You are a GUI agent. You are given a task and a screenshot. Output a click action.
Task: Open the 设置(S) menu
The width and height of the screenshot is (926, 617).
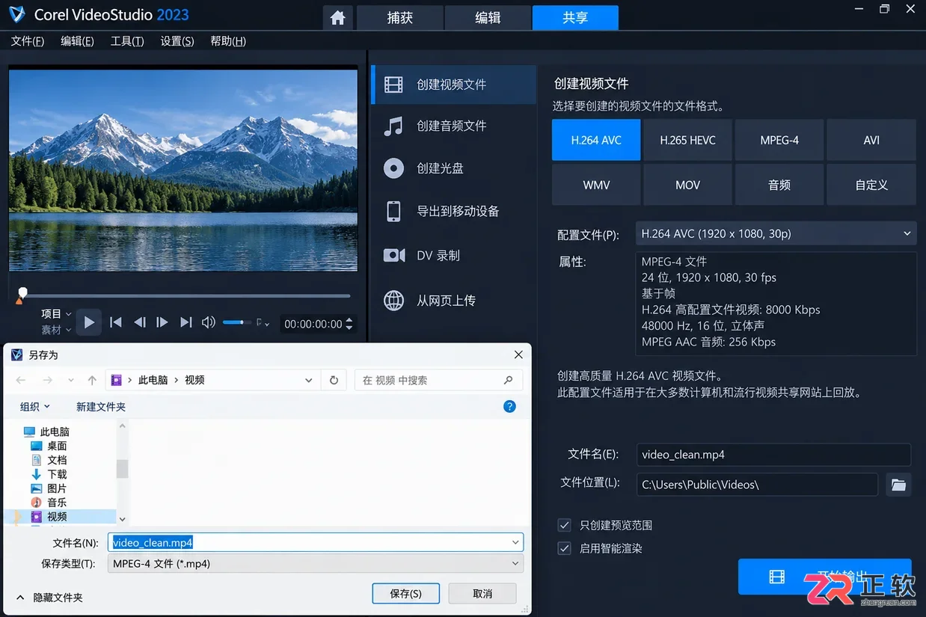pos(177,41)
